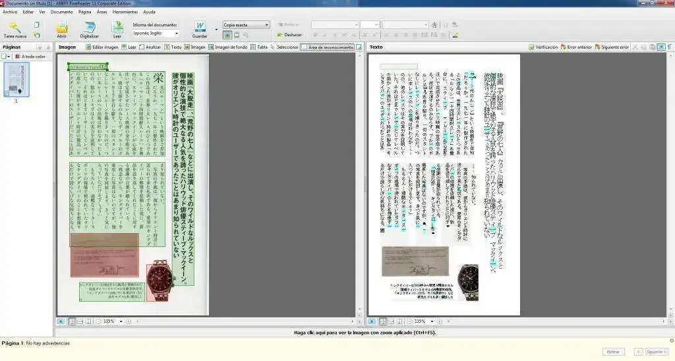Click the move page up arrow in Páginas panel
The image size is (675, 361).
[40, 47]
